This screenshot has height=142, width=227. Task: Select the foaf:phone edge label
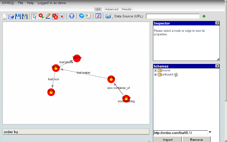pos(66,62)
